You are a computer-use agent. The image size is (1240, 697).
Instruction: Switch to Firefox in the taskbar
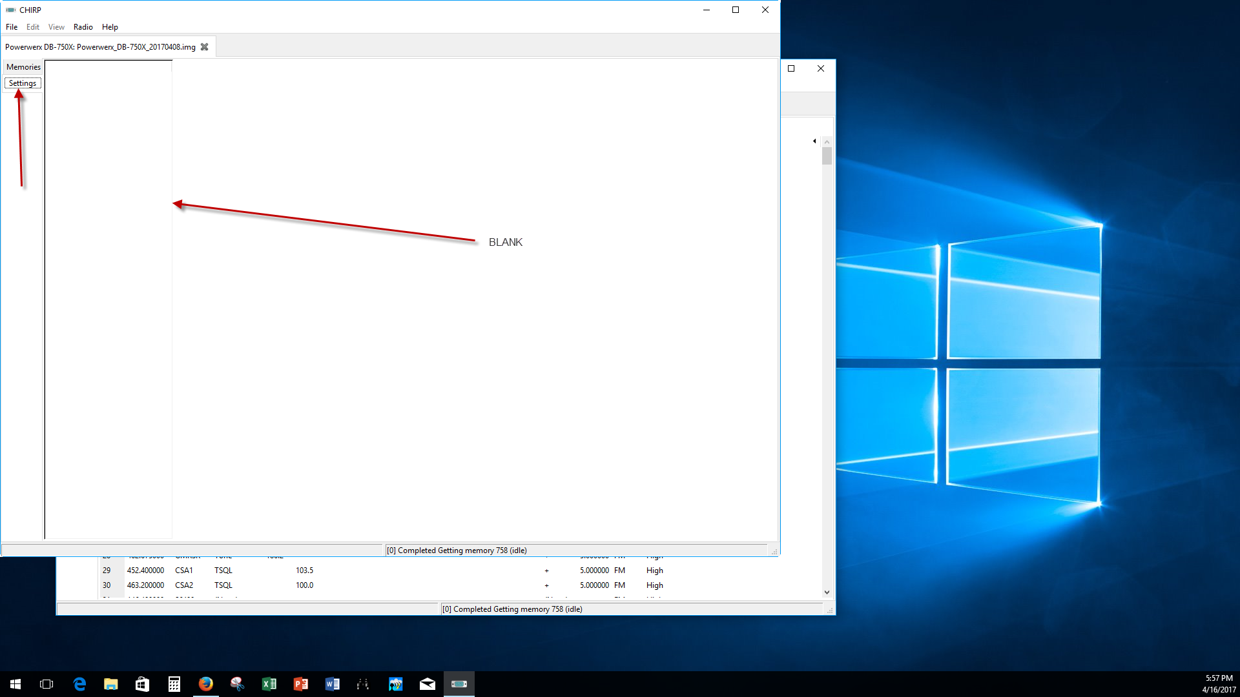(205, 684)
